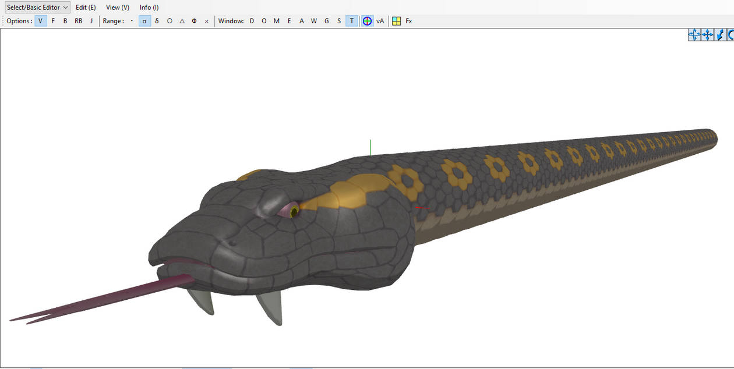Open the View menu
734x369 pixels.
point(116,7)
